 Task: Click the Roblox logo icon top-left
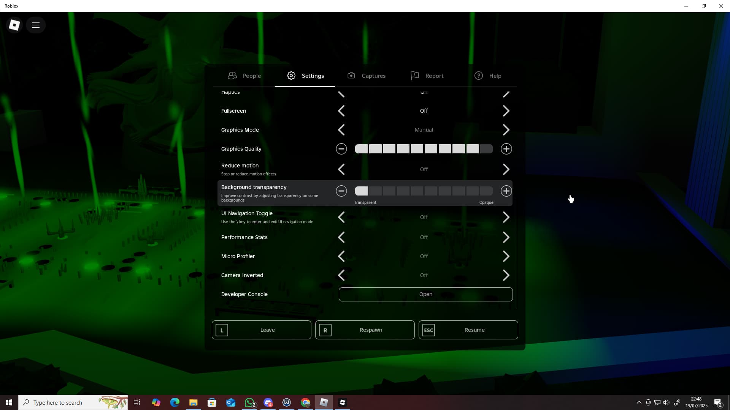tap(14, 25)
